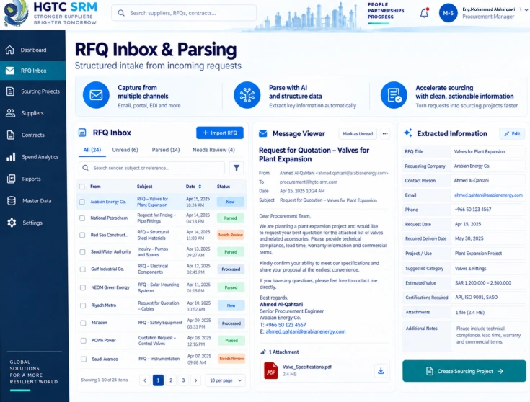Screen dimensions: 530x402
Task: Open the Contracts file icon
Action: click(x=11, y=135)
